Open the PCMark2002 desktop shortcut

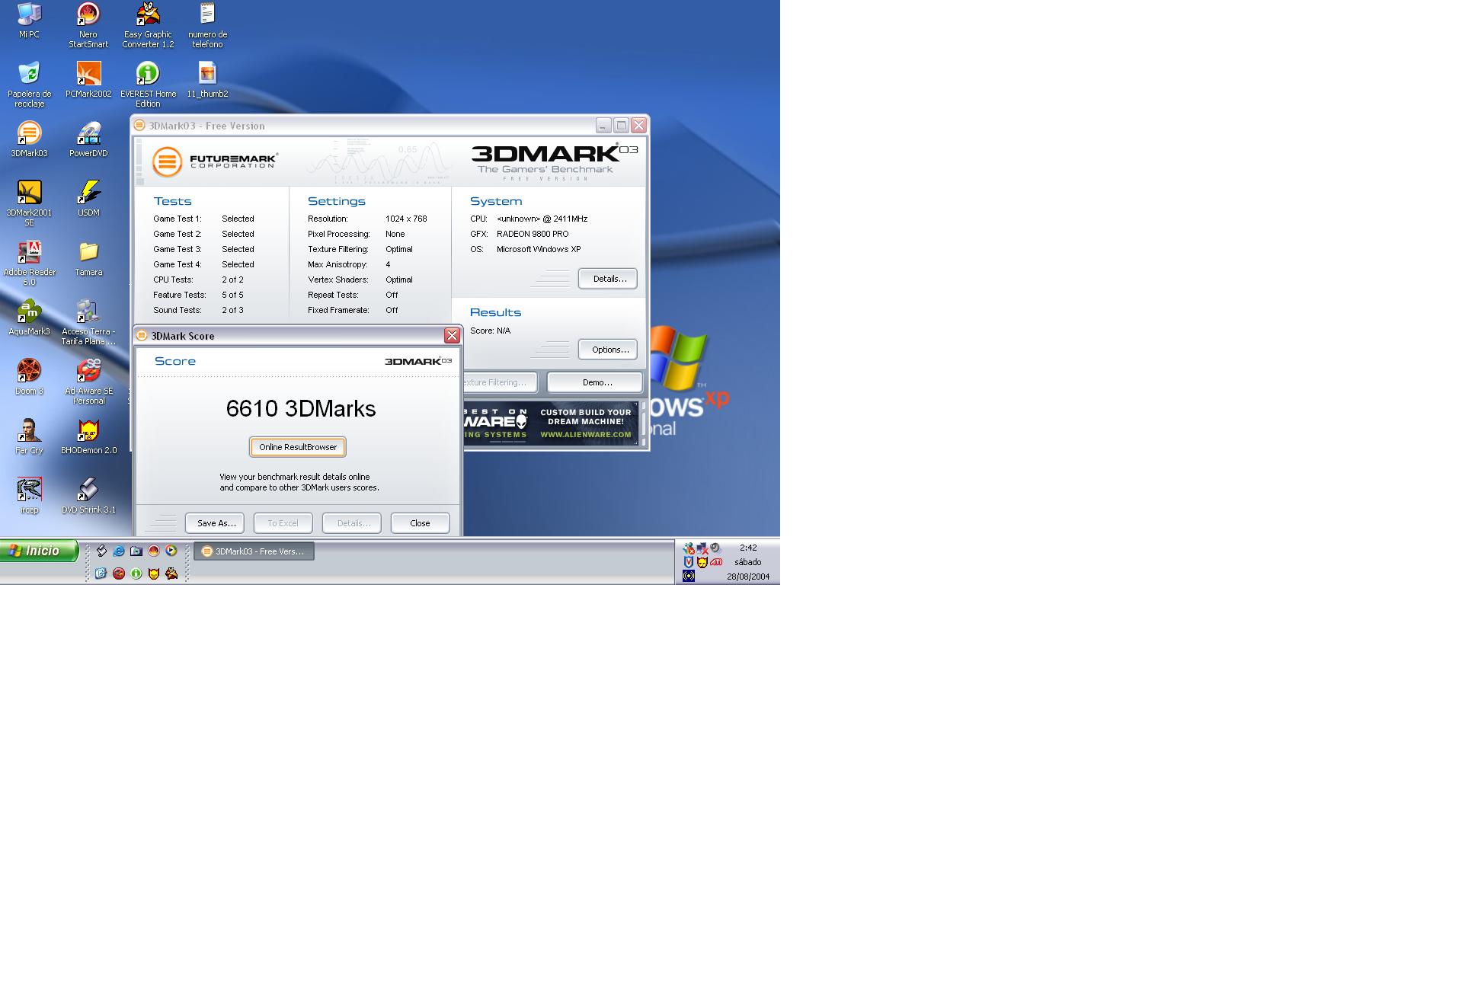(88, 75)
